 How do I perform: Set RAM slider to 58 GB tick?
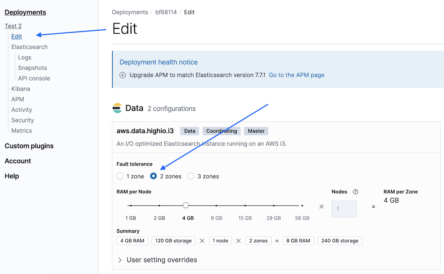(x=302, y=206)
